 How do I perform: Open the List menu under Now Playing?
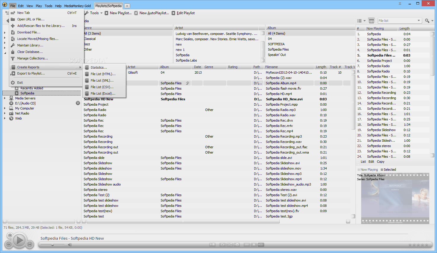[x=363, y=162]
